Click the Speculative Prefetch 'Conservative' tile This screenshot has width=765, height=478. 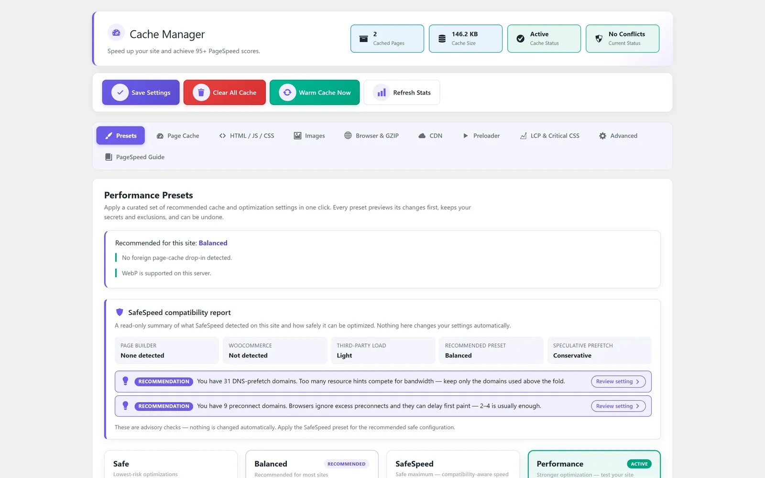coord(600,350)
